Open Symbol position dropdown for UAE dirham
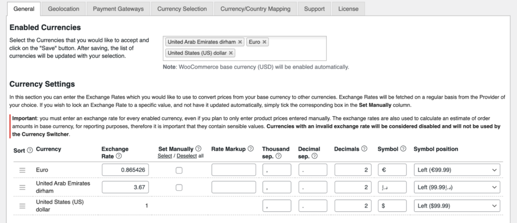The image size is (517, 223). pos(457,188)
